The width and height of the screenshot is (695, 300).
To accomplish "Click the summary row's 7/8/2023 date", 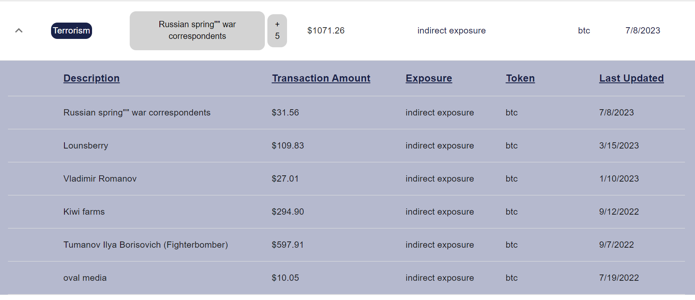I will 643,31.
